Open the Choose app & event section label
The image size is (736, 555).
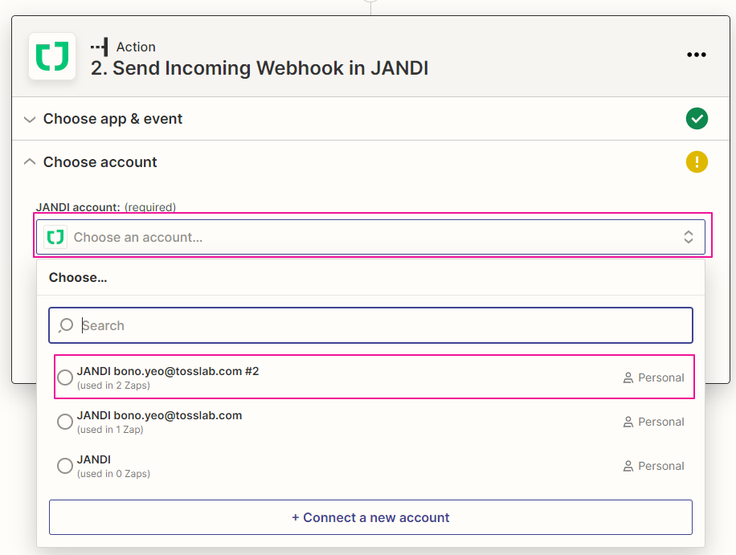pos(112,119)
